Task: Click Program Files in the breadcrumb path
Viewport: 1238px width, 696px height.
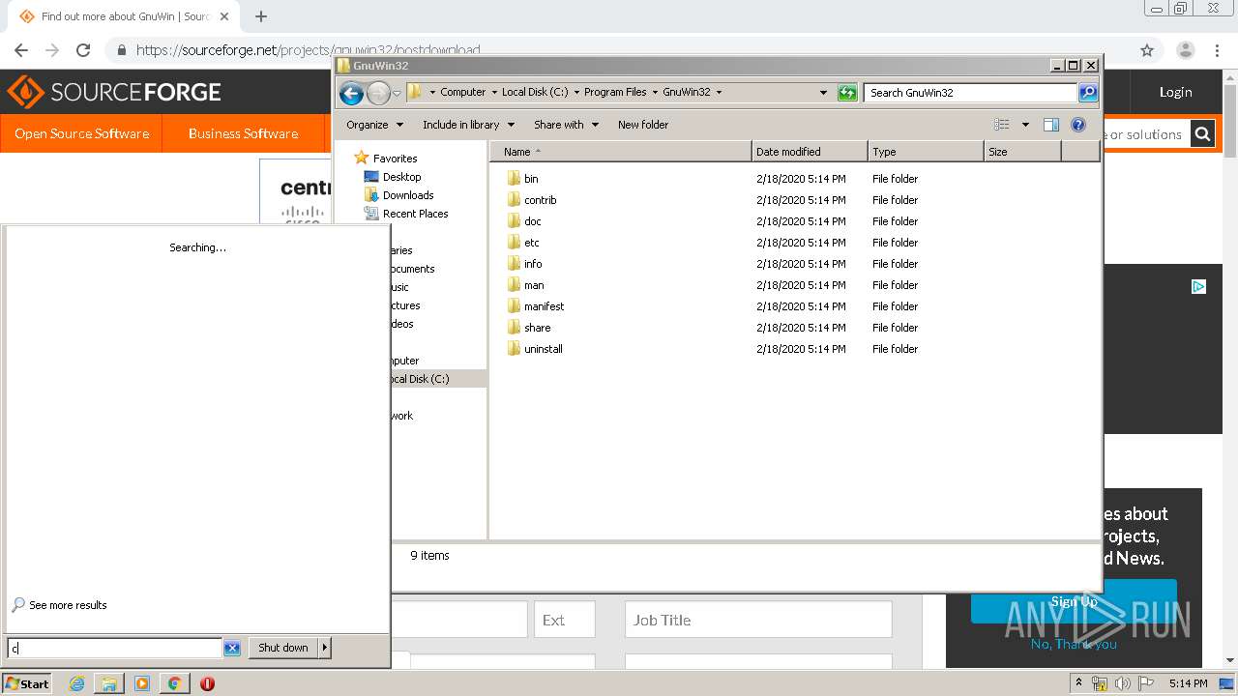Action: pos(615,93)
